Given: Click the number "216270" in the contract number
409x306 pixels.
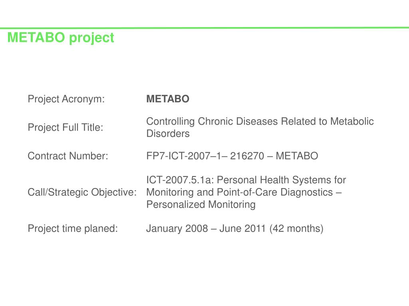Looking at the screenshot, I should [247, 156].
